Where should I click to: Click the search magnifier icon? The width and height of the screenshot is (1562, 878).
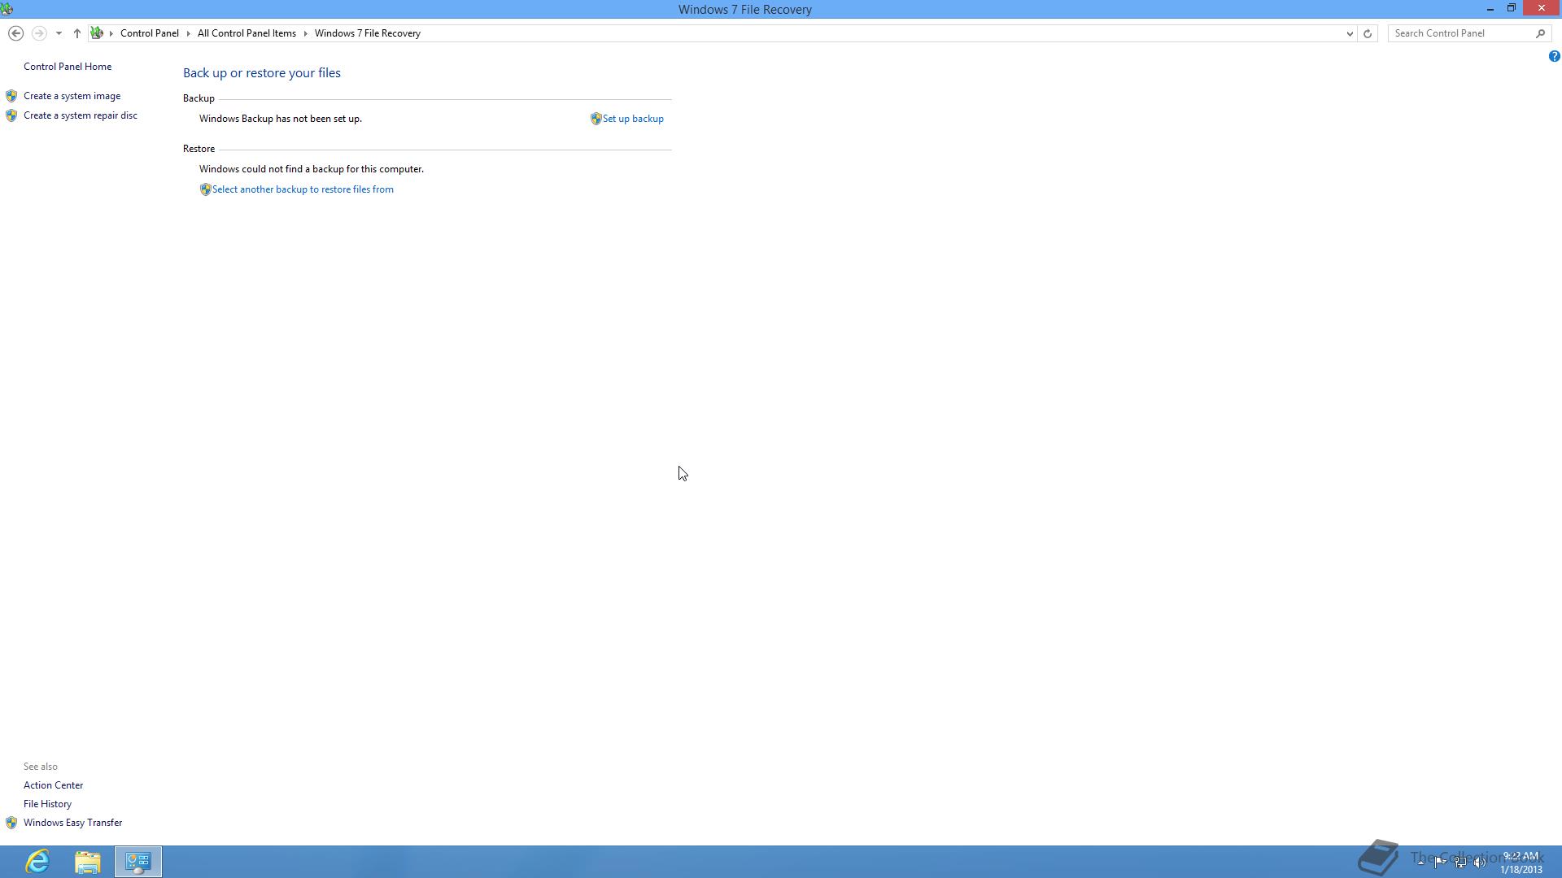point(1540,33)
